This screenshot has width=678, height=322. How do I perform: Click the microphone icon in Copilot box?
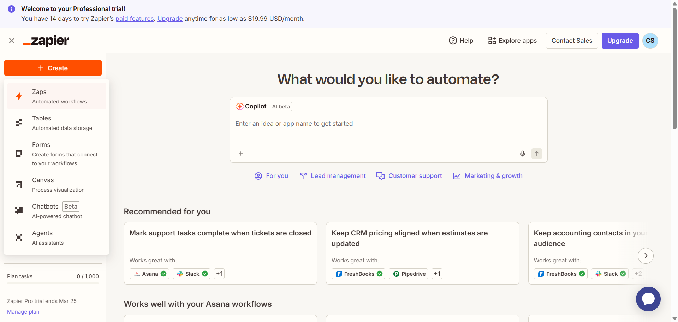click(522, 154)
